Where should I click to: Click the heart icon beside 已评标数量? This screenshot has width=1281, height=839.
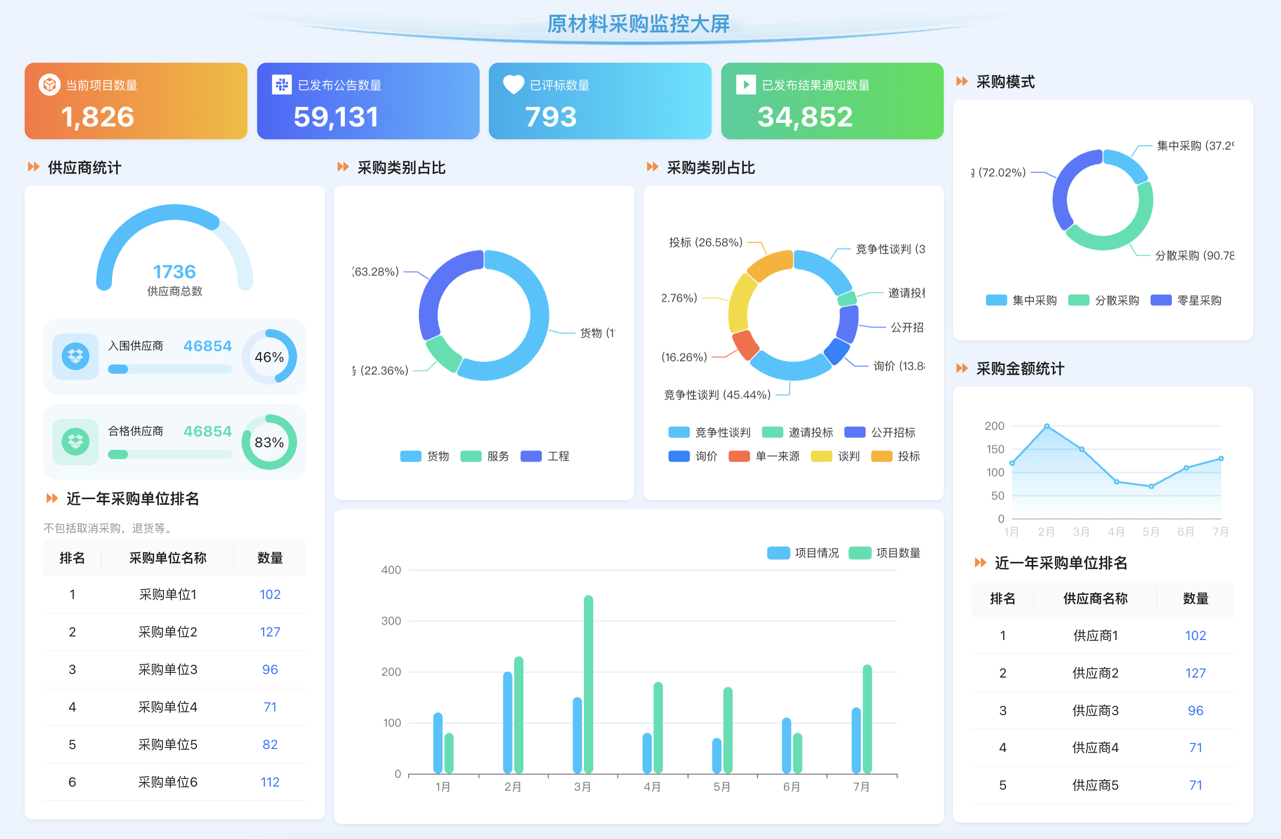point(513,84)
